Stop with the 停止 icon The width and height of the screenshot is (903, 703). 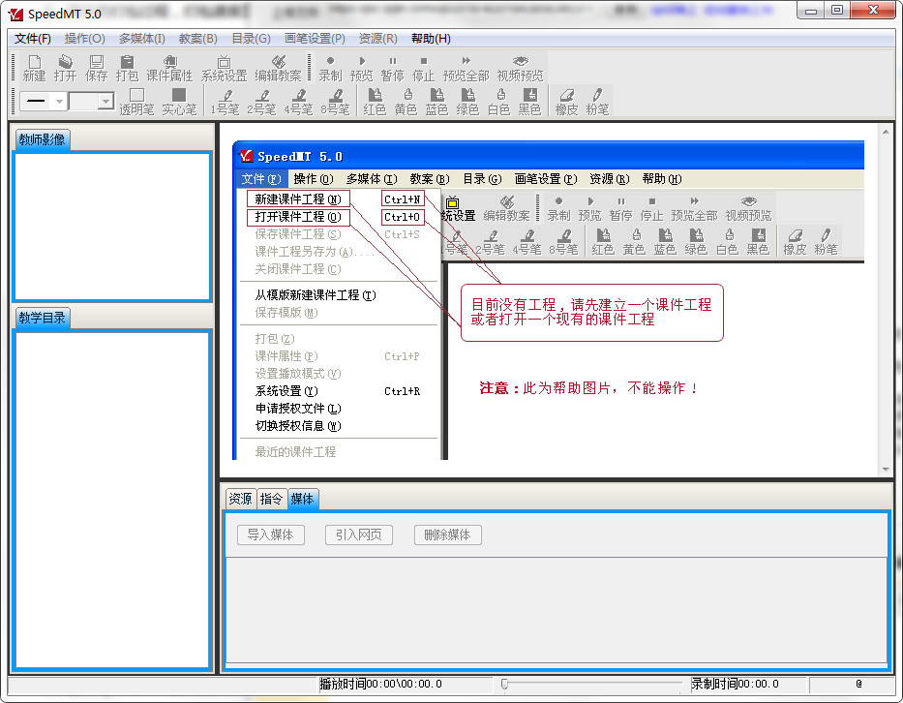click(423, 69)
